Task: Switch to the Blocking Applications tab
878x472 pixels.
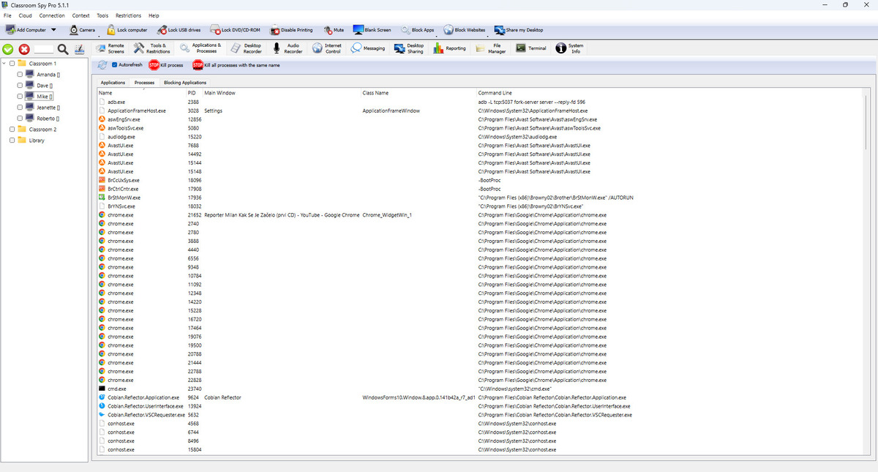Action: pyautogui.click(x=185, y=83)
